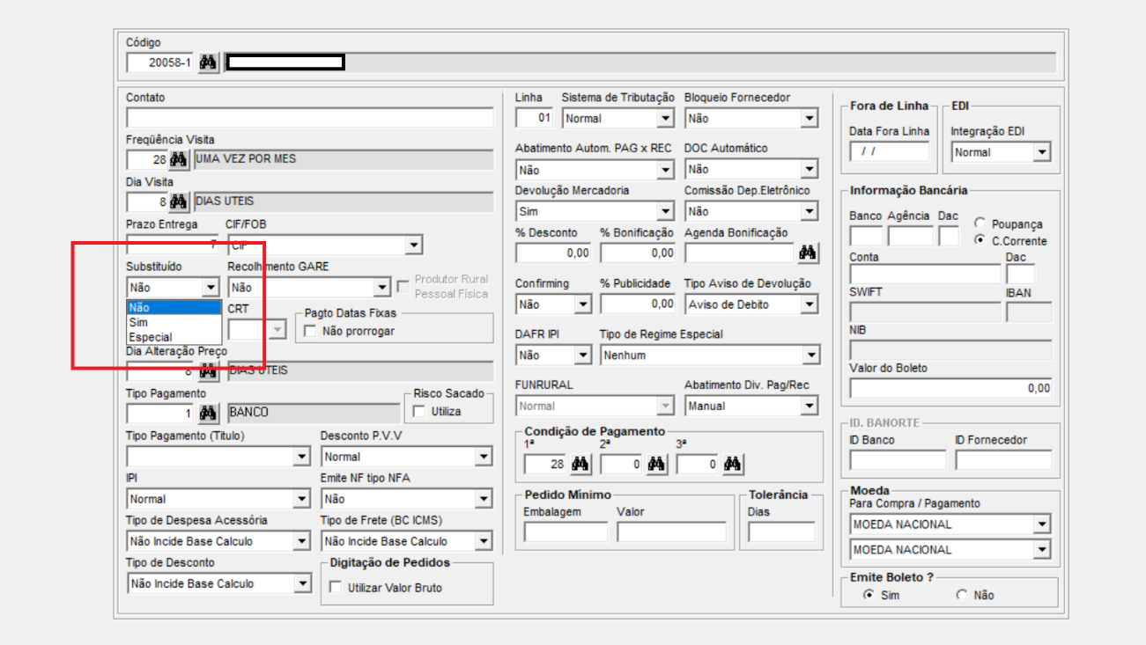This screenshot has width=1146, height=645.
Task: Open the Tipo de Desconto dropdown
Action: coord(302,583)
